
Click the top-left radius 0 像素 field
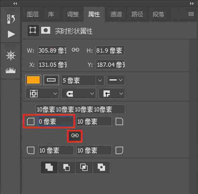[x=56, y=121]
